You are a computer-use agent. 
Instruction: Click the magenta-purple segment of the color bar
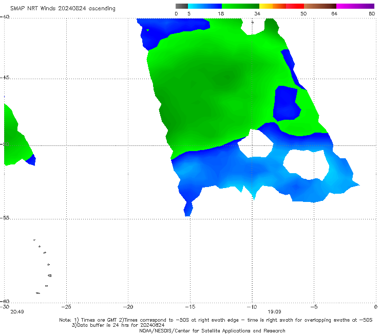click(355, 6)
